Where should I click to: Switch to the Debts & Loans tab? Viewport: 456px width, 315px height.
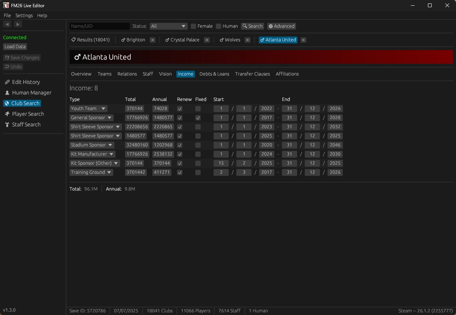[x=214, y=74]
